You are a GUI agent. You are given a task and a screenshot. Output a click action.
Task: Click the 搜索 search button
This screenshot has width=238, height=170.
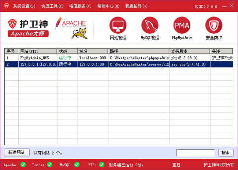[x=226, y=152]
